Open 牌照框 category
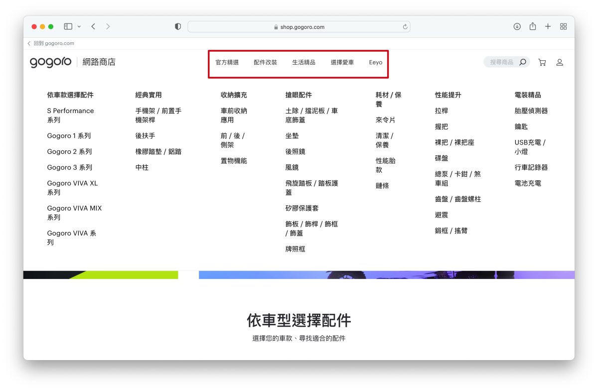Viewport: 598px width, 391px height. pos(296,249)
